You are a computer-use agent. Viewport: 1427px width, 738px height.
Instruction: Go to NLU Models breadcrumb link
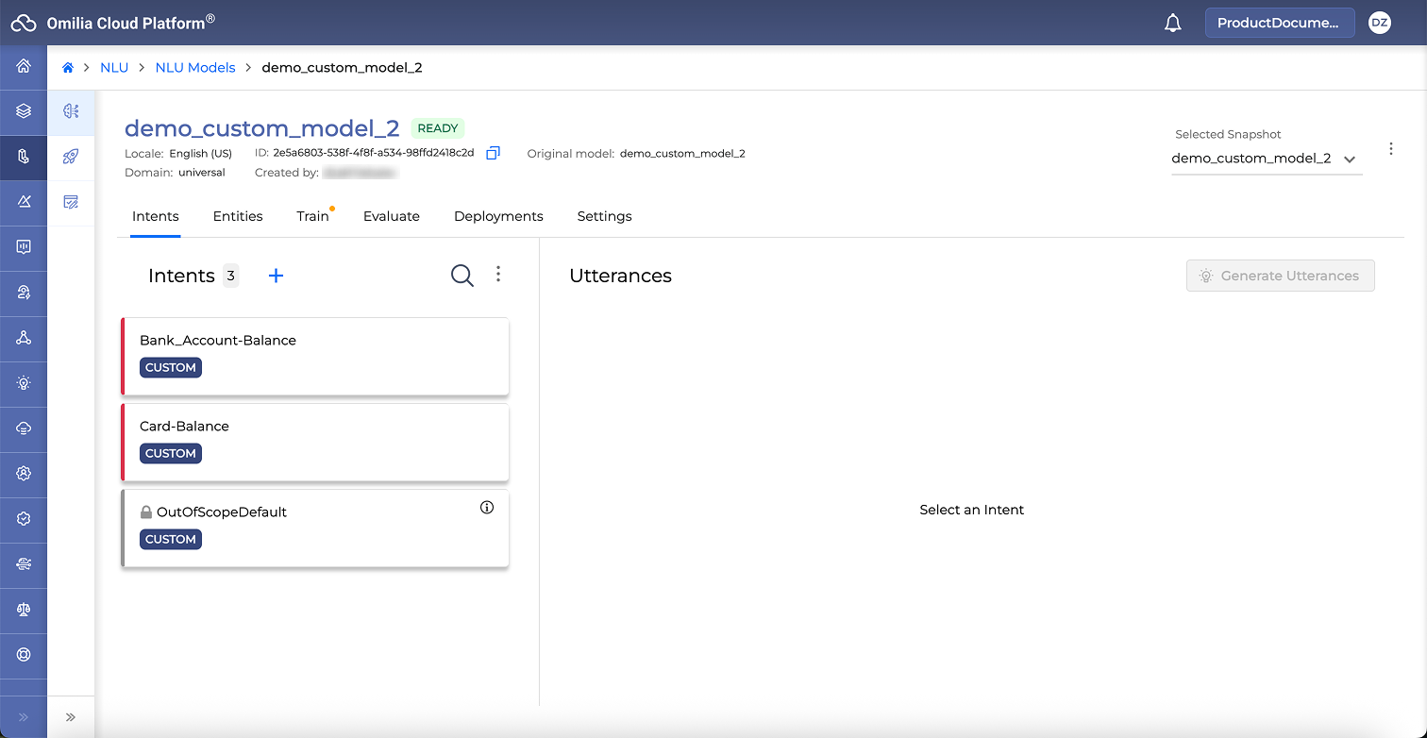(x=195, y=68)
